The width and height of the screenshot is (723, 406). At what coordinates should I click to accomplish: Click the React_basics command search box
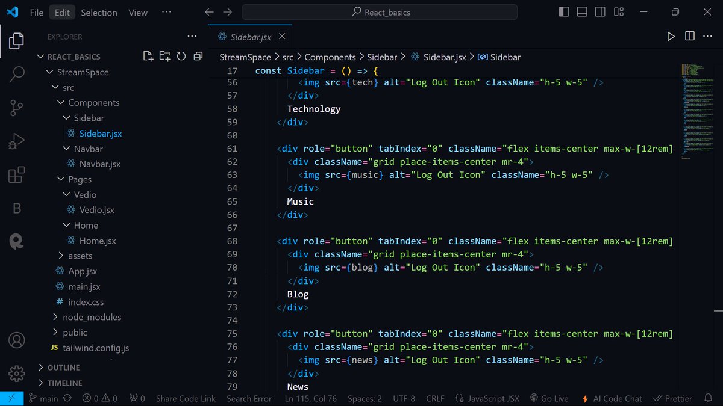(380, 12)
